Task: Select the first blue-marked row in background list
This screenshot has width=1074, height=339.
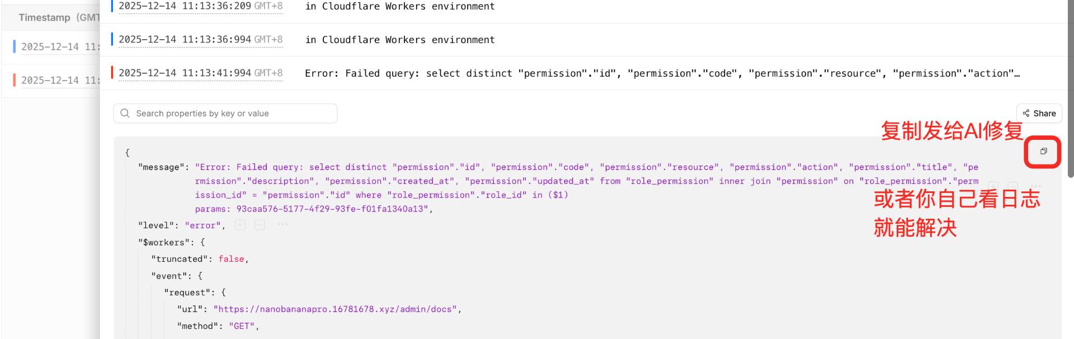Action: (x=56, y=47)
